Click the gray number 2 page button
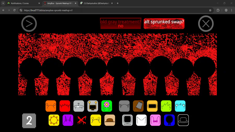Screen dimensions: 235x132 pyautogui.click(x=29, y=121)
